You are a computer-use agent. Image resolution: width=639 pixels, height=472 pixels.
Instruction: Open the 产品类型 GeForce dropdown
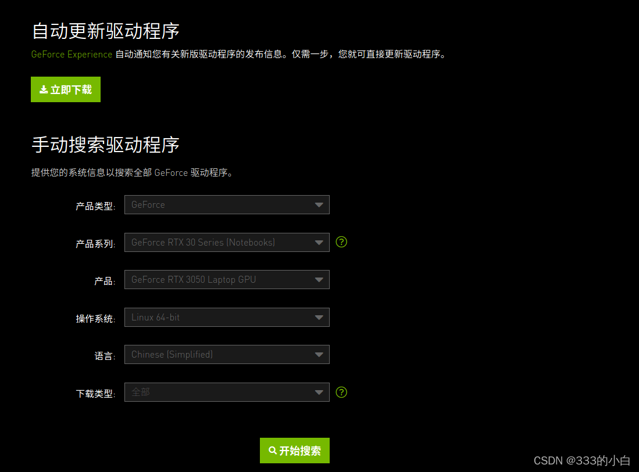[x=227, y=205]
